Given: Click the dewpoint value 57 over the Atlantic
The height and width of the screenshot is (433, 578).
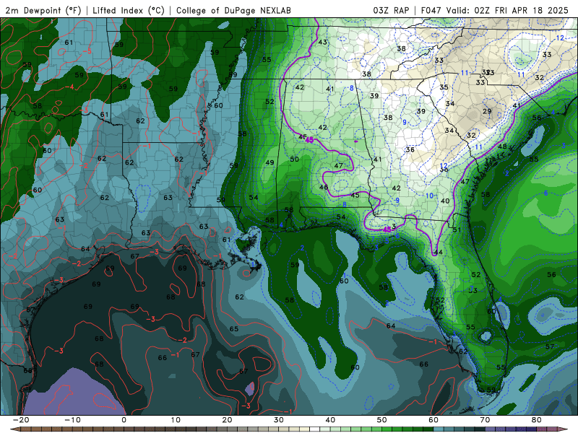Looking at the screenshot, I should pyautogui.click(x=550, y=346).
